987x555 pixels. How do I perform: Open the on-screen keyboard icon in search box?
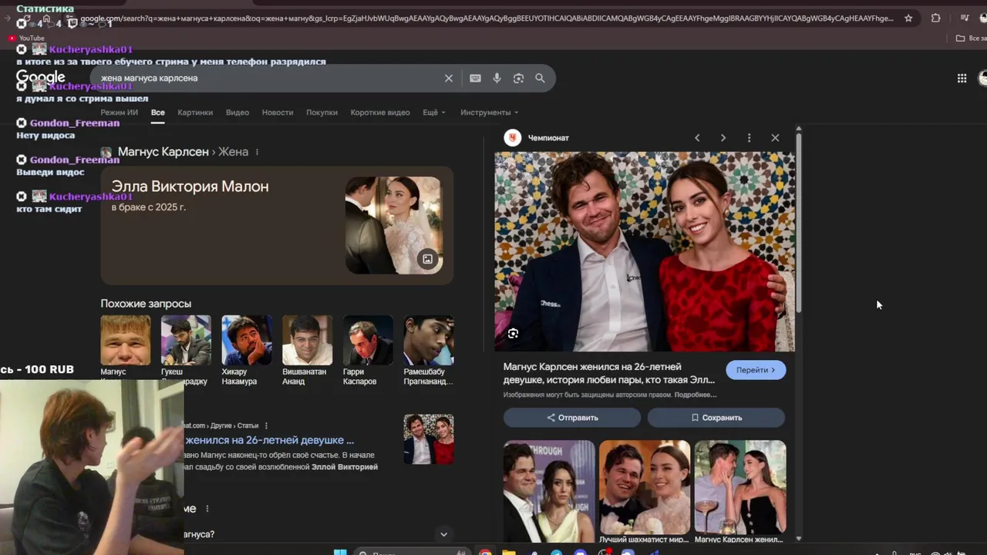coord(475,78)
